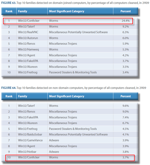
Task: Click Win32/Hotbar family cell
Action: 27,152
